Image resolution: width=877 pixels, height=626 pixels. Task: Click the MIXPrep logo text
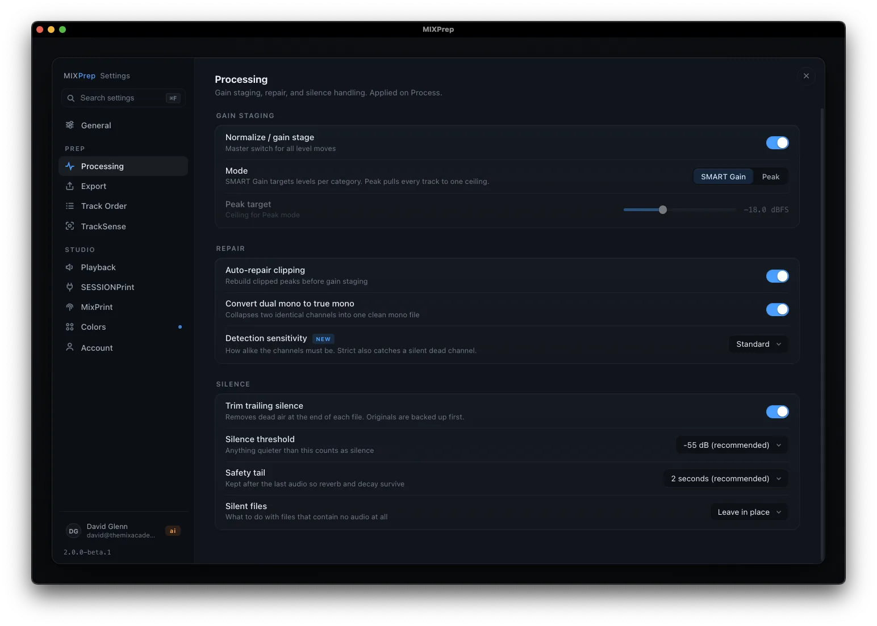[80, 76]
